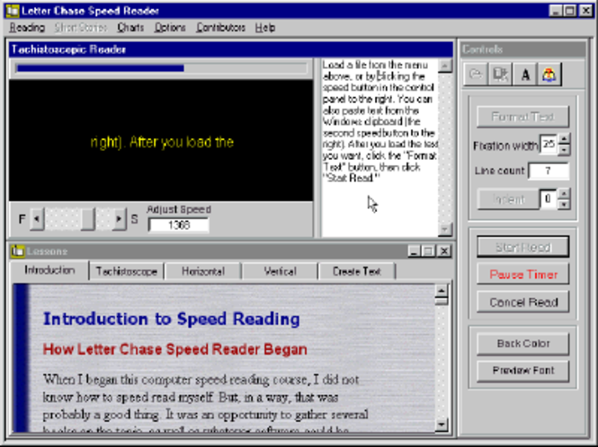The height and width of the screenshot is (447, 598).
Task: Click the Lessons window title icon
Action: point(18,251)
